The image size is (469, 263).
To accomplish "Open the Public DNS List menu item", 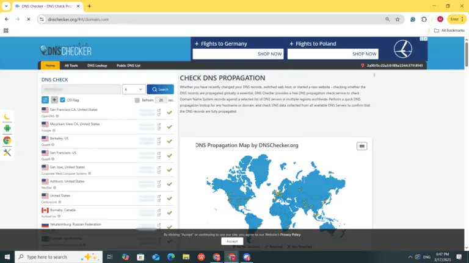I will pyautogui.click(x=128, y=65).
